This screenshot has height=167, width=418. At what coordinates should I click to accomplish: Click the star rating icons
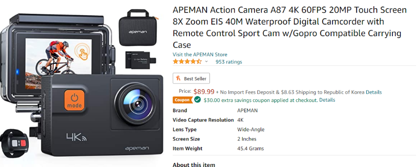[x=188, y=62]
